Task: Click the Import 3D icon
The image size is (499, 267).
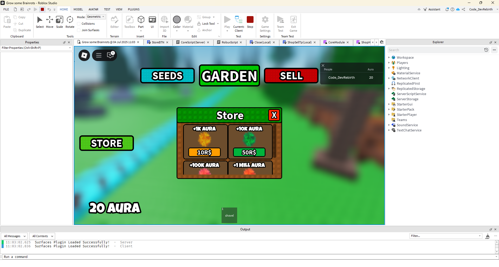Action: point(164,19)
